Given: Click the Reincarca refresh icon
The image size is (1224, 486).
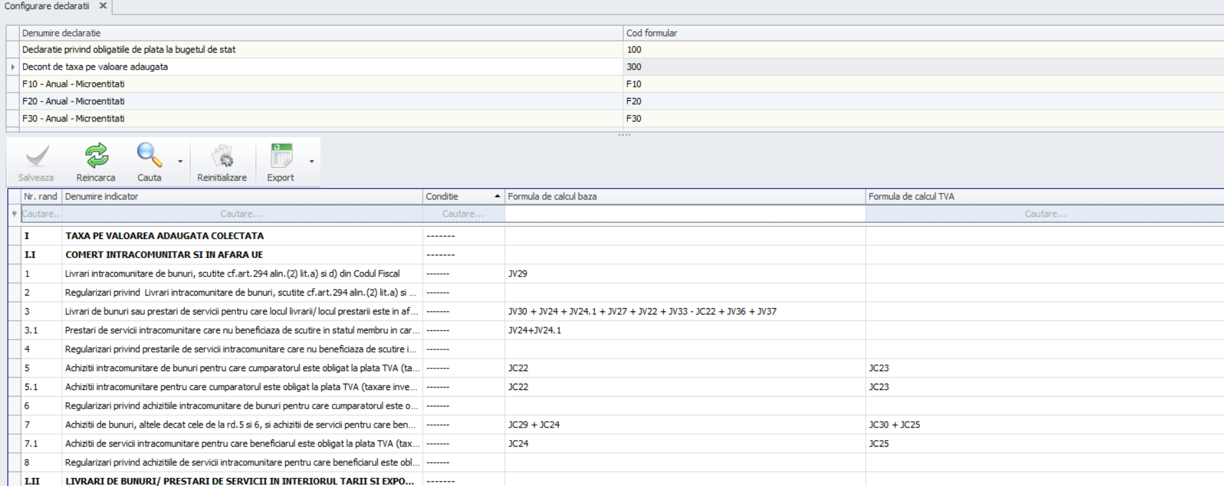Looking at the screenshot, I should coord(96,156).
